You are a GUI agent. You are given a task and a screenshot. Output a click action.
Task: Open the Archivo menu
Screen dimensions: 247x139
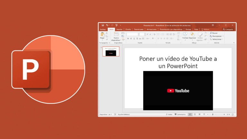(x=103, y=29)
